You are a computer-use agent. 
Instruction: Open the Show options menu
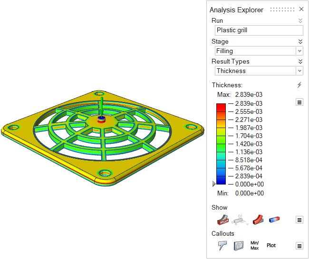coord(299,220)
